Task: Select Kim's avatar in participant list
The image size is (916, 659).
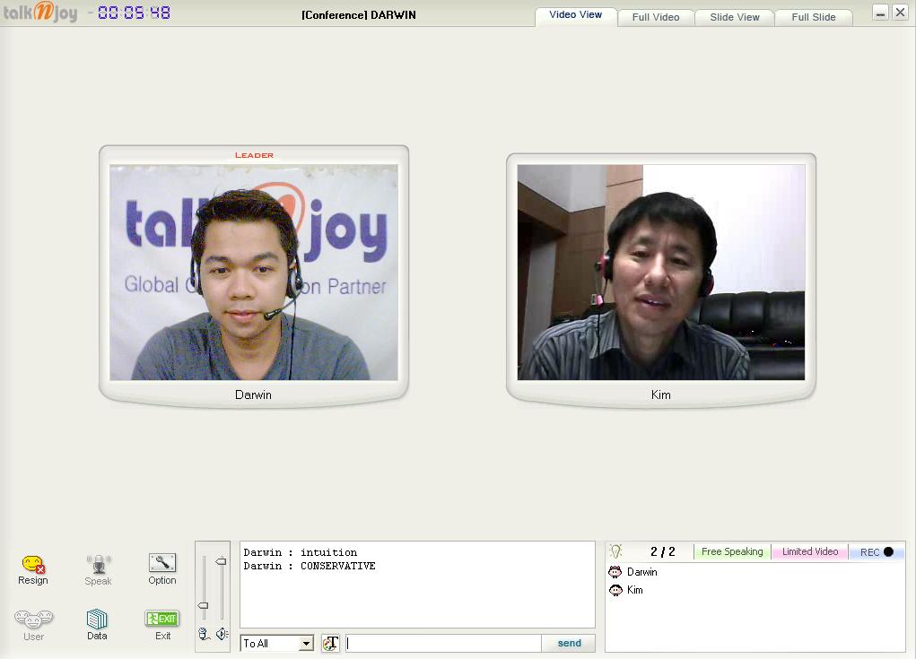Action: coord(615,590)
